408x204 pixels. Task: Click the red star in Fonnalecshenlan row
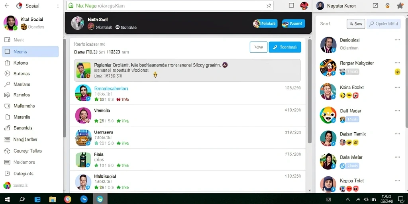pos(119,99)
